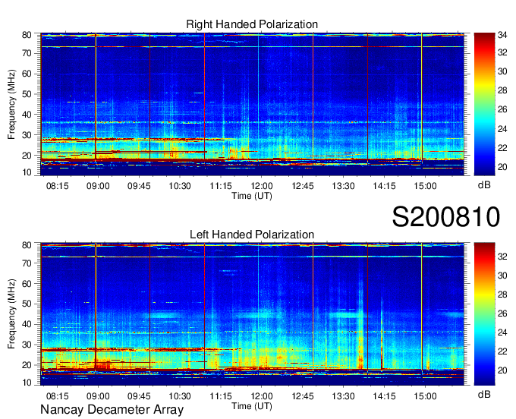The height and width of the screenshot is (419, 516).
Task: Click the 32 value on Left Handed color scale
Action: (502, 257)
